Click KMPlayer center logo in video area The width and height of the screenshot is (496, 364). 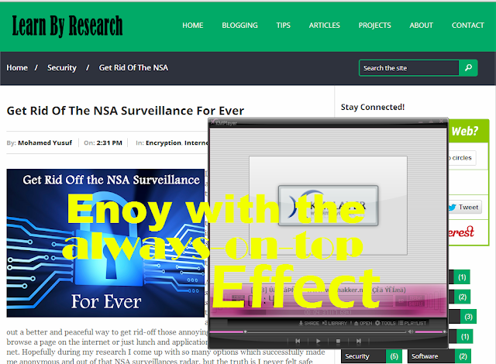(x=328, y=205)
